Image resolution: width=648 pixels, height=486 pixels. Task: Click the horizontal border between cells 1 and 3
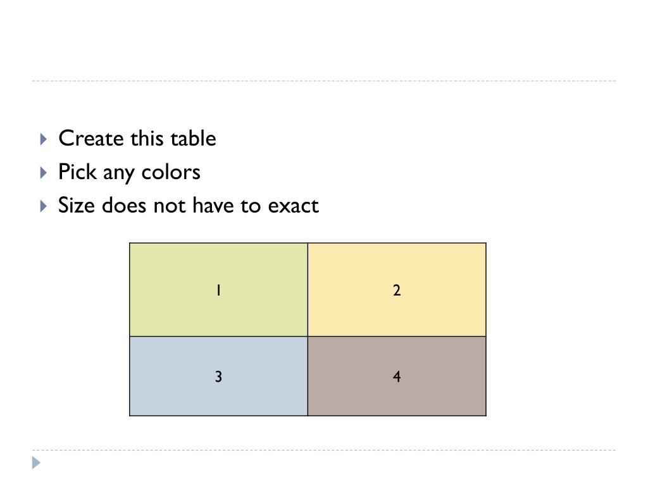218,336
